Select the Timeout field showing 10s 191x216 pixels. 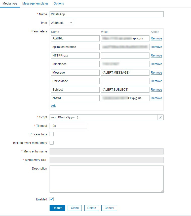pos(68,126)
